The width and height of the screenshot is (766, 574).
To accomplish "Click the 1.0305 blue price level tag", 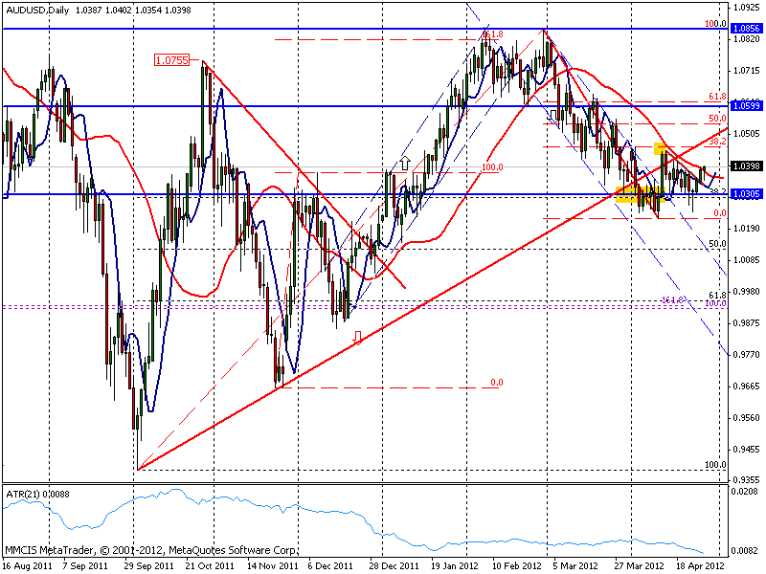I will [x=746, y=194].
